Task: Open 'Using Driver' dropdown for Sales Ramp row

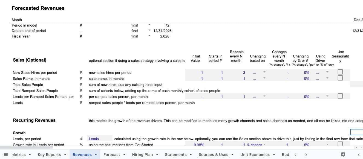Action: [327, 78]
